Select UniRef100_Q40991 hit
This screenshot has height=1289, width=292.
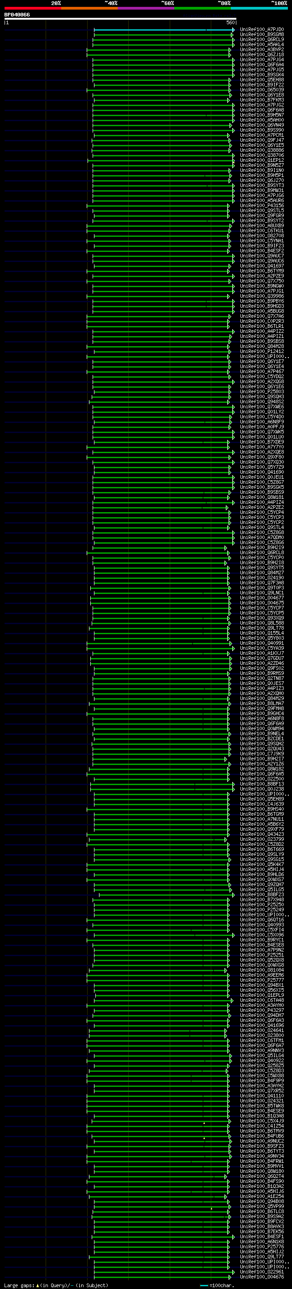tap(262, 643)
